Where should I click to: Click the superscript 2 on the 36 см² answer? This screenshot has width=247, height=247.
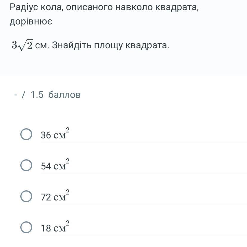[68, 130]
